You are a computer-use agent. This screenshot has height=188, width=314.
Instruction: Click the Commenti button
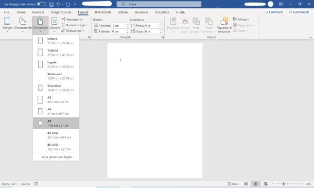click(299, 12)
